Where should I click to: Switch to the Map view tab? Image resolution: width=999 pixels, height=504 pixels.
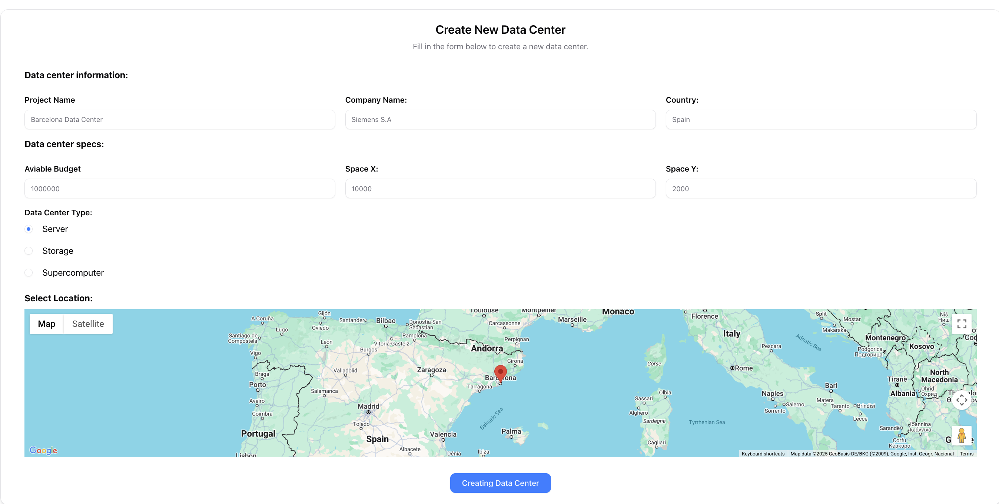(47, 324)
